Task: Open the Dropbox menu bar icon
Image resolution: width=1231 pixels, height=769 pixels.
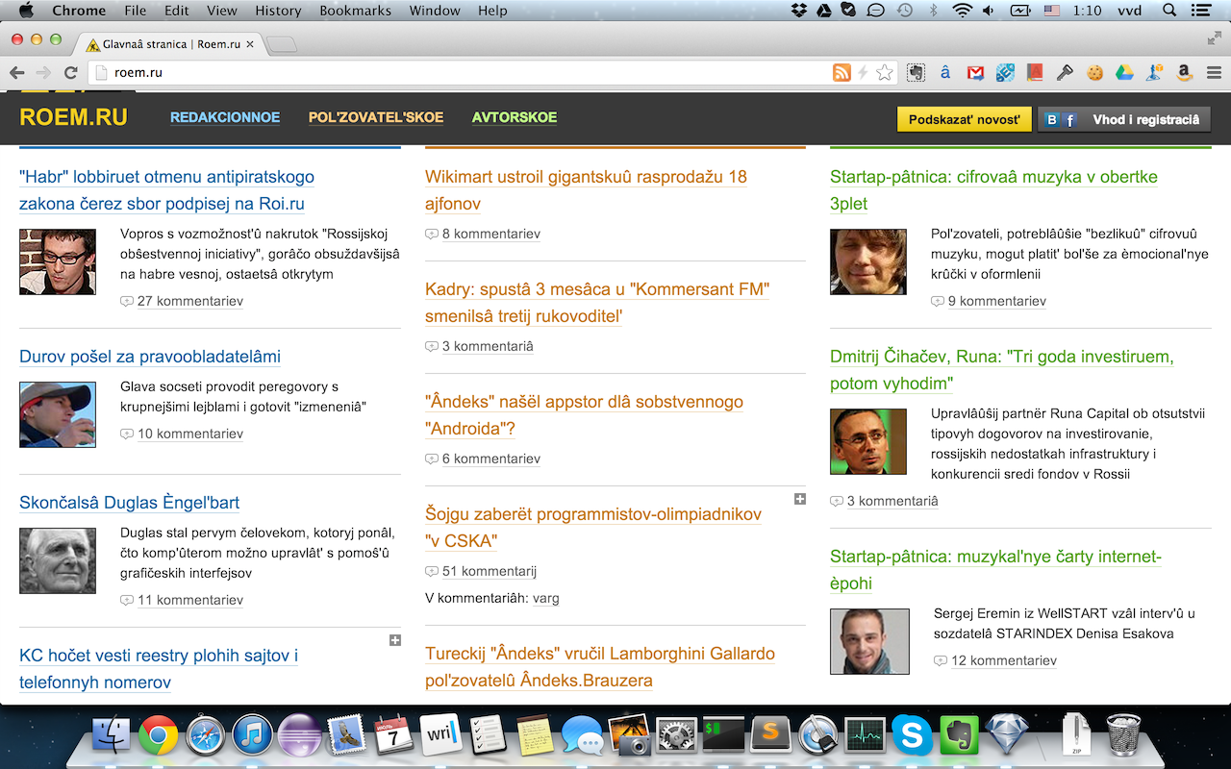Action: 798,11
